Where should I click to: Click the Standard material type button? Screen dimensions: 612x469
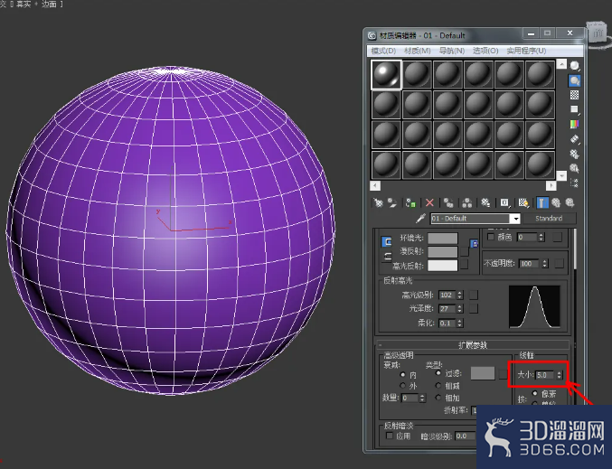coord(549,218)
